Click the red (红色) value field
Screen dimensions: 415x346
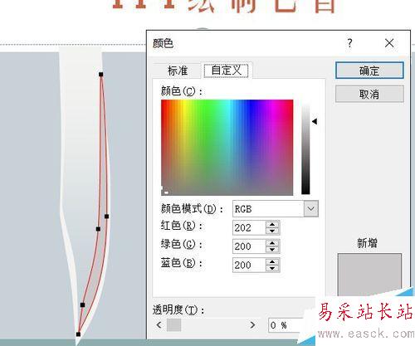249,227
